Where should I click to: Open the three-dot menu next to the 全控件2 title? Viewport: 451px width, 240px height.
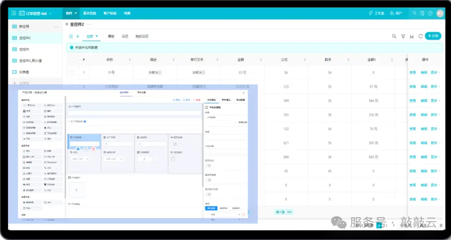(x=89, y=24)
